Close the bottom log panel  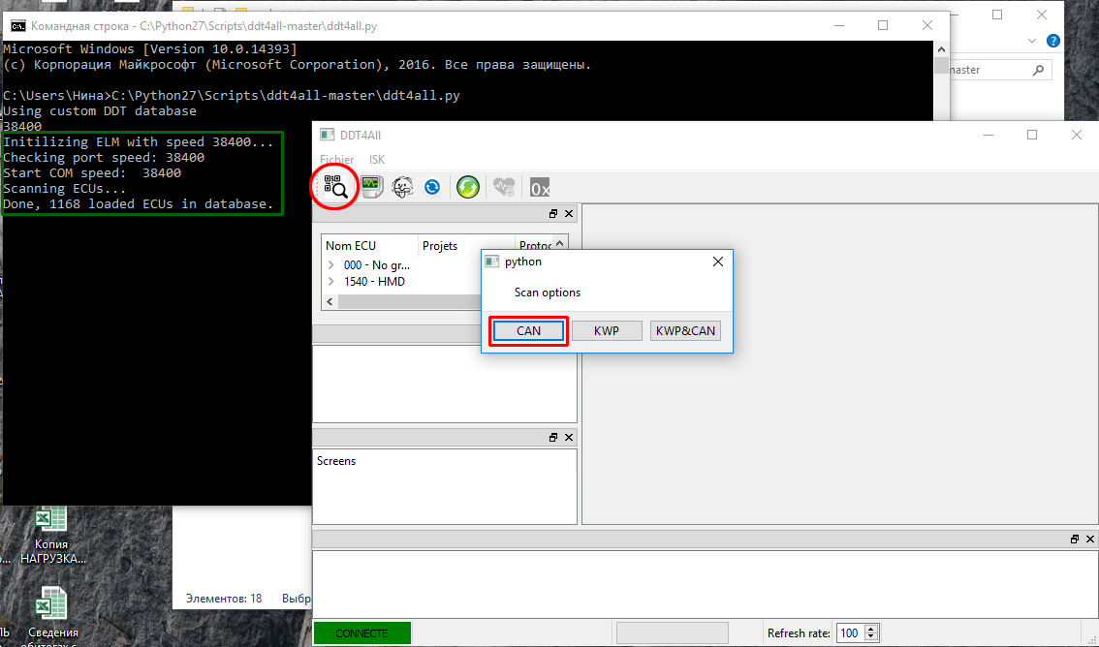(x=1090, y=539)
